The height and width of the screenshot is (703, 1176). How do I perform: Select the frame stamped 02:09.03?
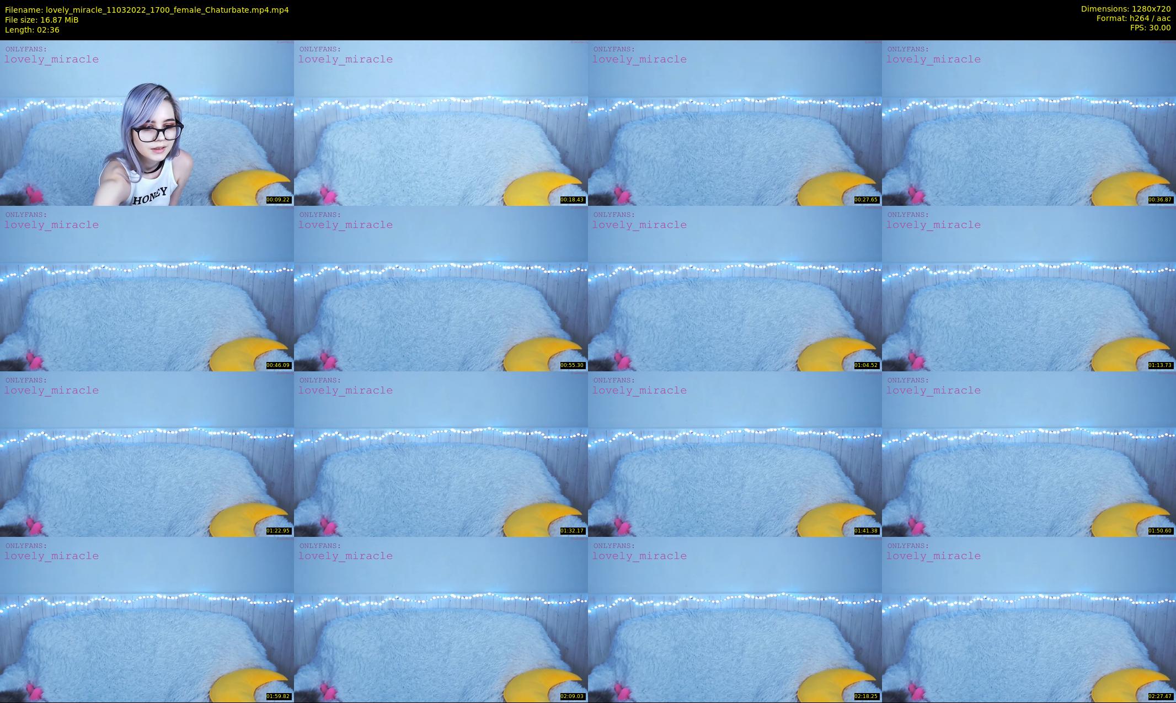(x=441, y=620)
